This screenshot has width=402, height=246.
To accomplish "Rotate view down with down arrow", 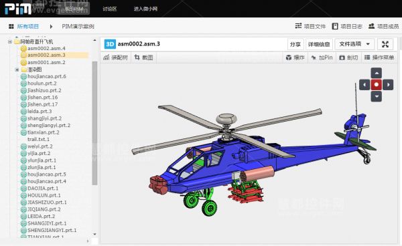I will click(377, 96).
